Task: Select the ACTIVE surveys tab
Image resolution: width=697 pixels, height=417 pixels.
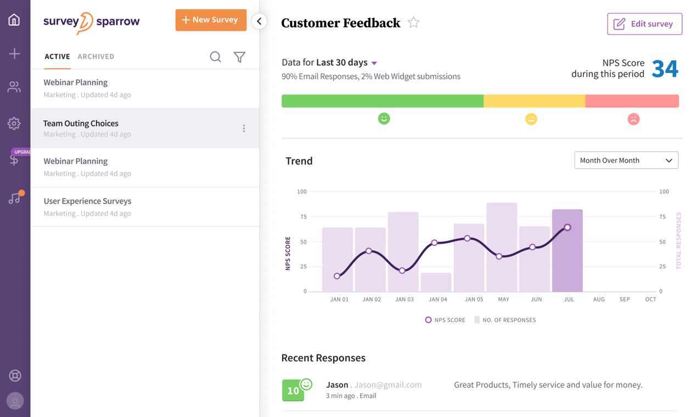Action: [x=57, y=57]
